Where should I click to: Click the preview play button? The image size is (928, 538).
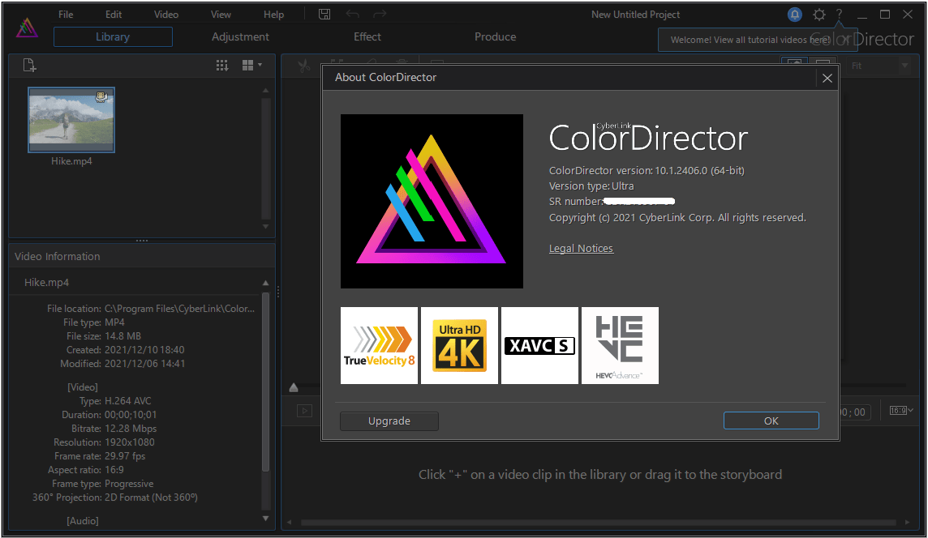[x=304, y=411]
